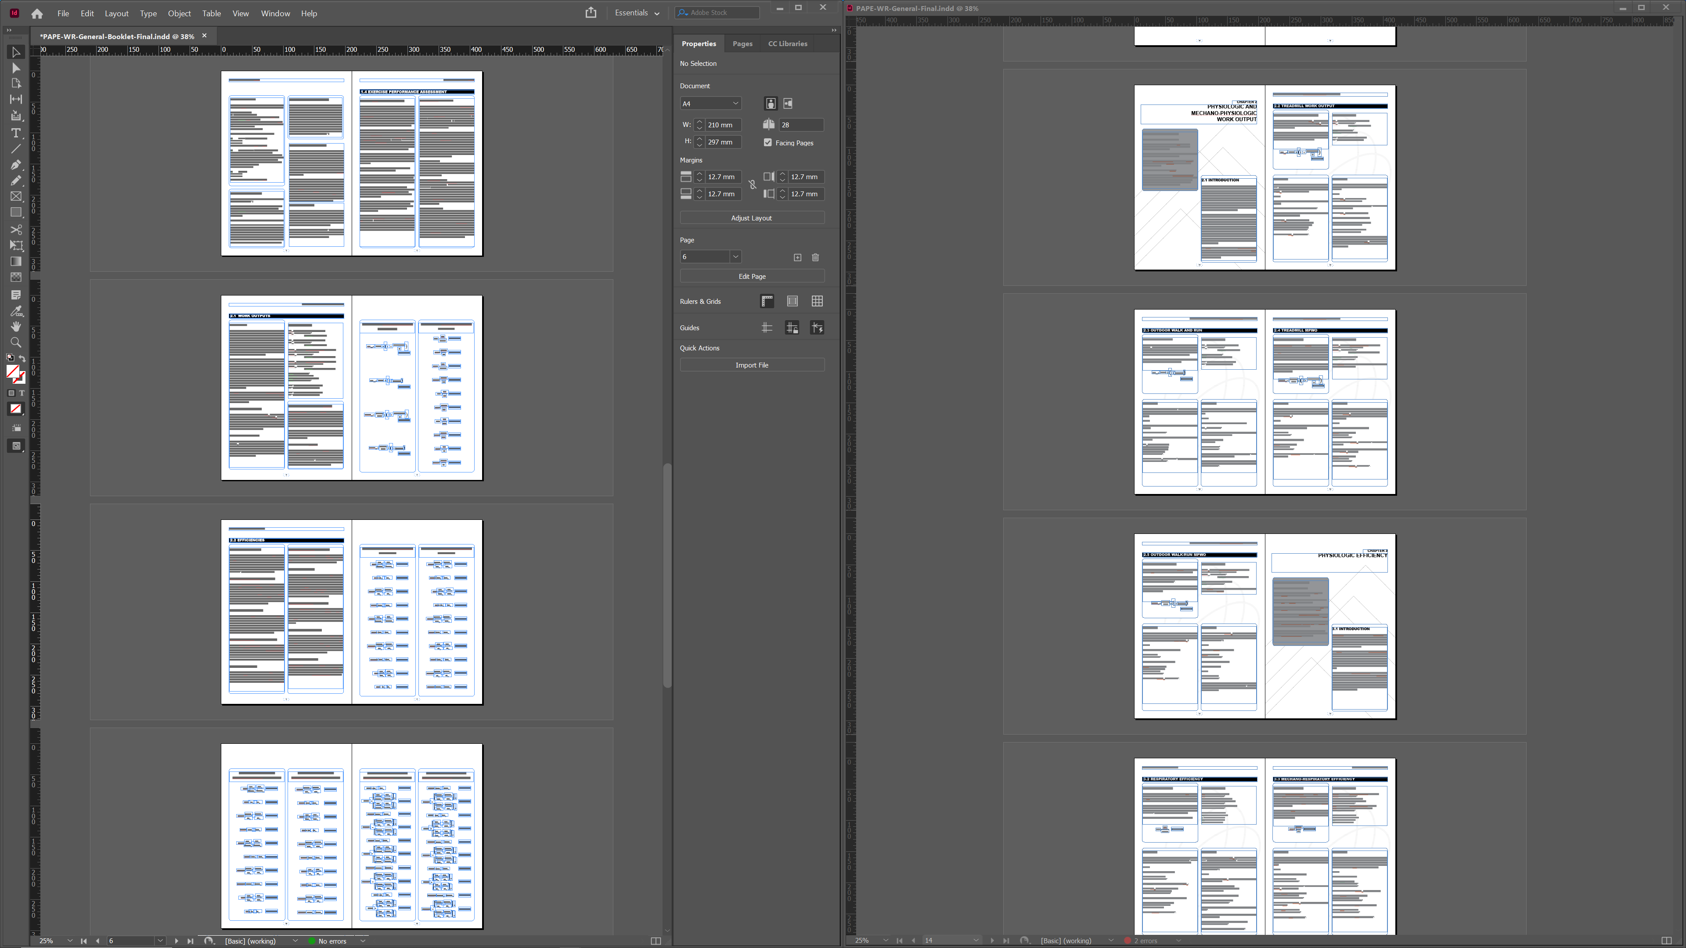Toggle Smart Guides button
This screenshot has width=1686, height=948.
point(818,328)
